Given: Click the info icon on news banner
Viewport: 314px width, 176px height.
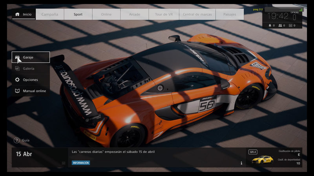Looking at the screenshot, I should coord(241,163).
